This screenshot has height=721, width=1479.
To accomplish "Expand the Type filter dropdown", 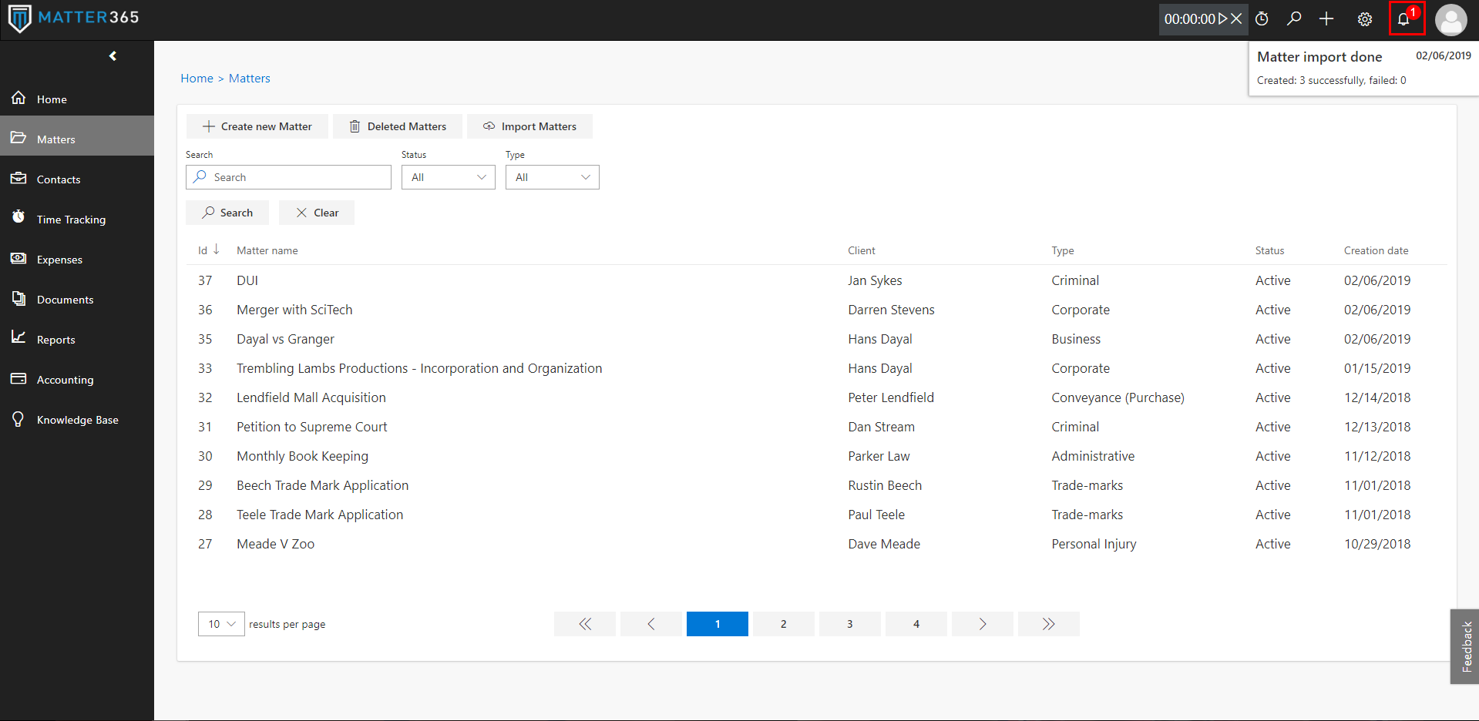I will click(552, 177).
